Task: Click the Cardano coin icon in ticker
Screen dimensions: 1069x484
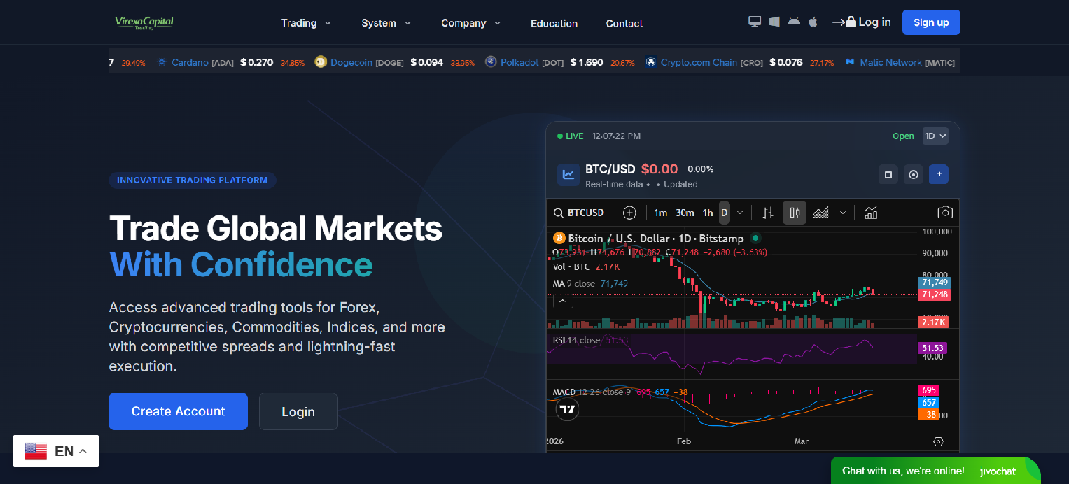Action: click(x=162, y=62)
